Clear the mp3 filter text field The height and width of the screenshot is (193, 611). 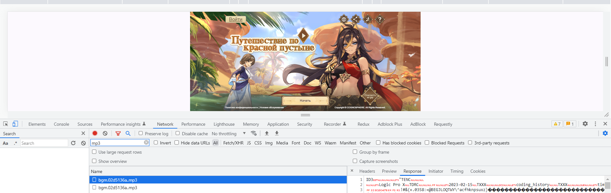(x=146, y=143)
